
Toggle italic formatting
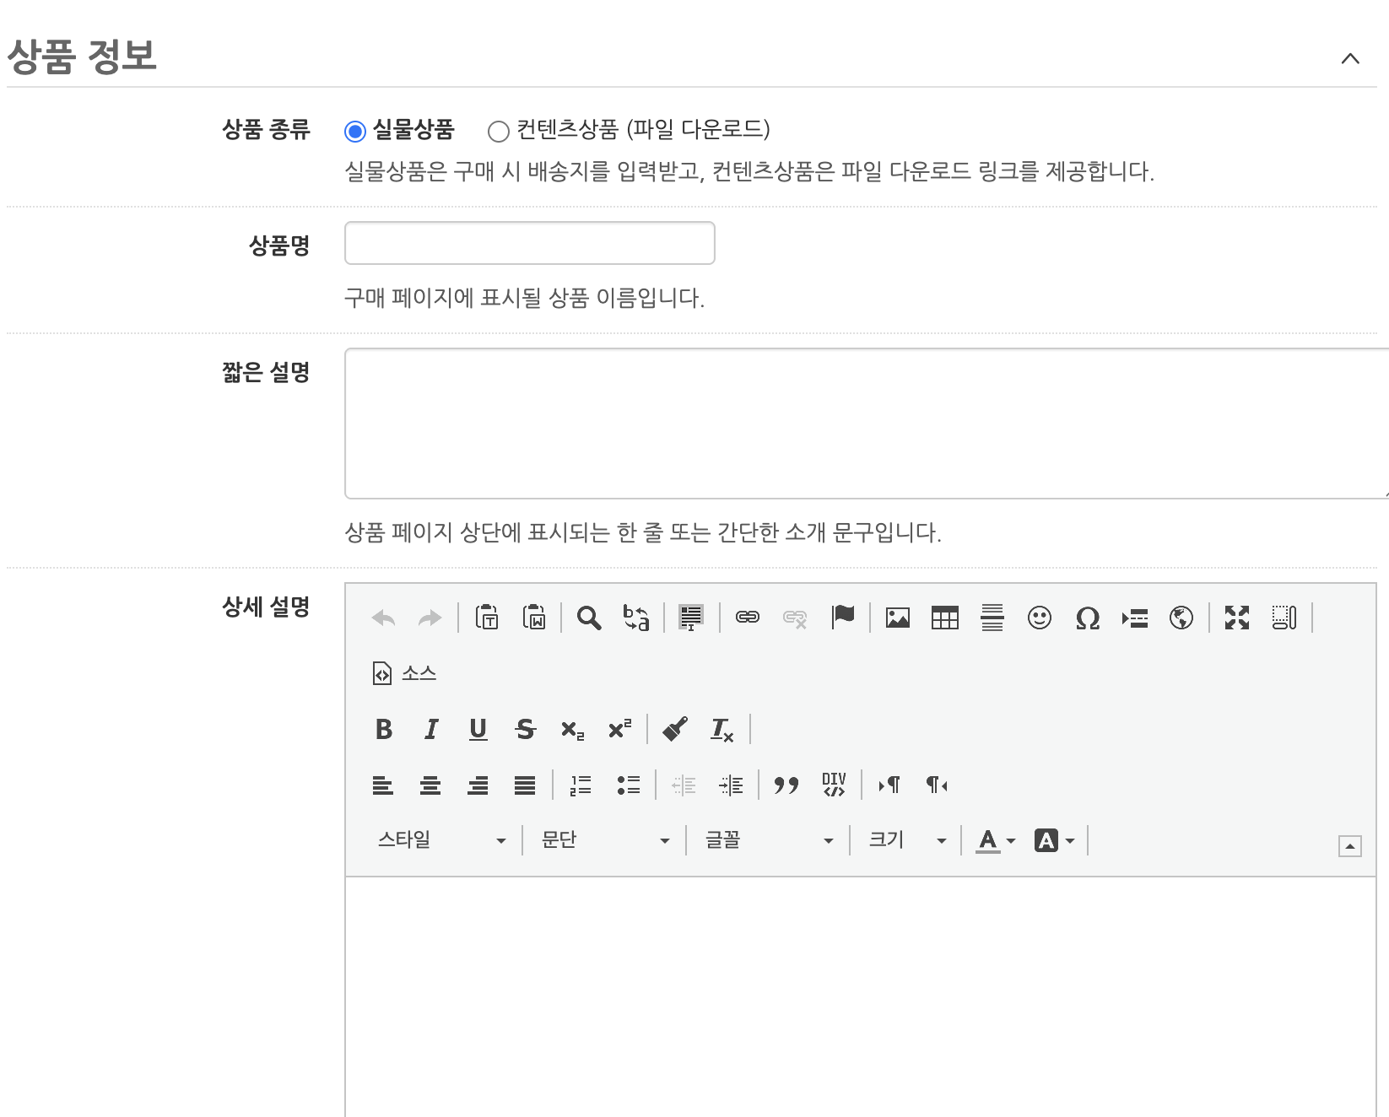point(431,729)
